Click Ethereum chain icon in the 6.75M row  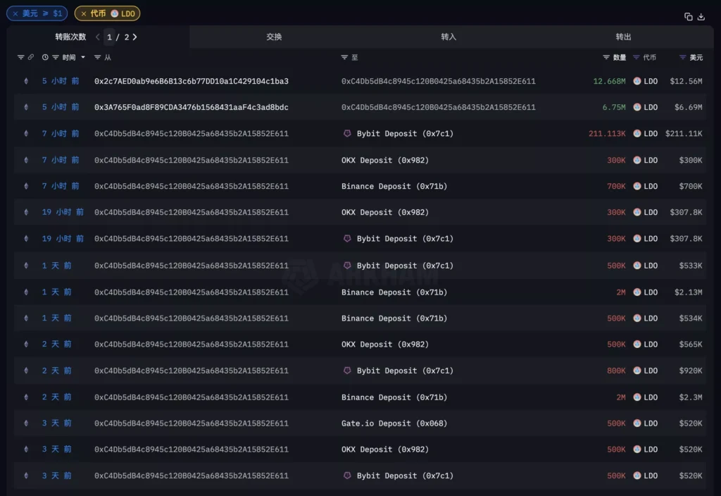pos(26,107)
